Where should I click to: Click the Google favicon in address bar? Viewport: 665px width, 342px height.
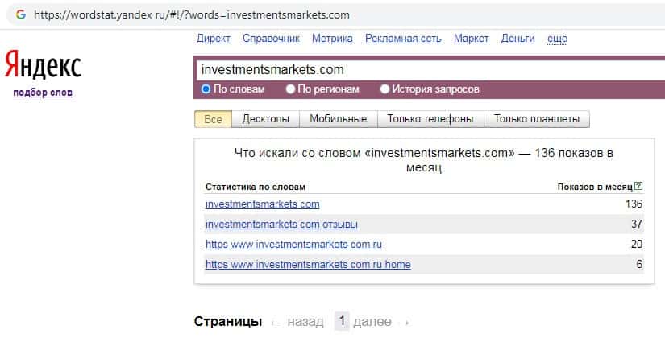(20, 14)
